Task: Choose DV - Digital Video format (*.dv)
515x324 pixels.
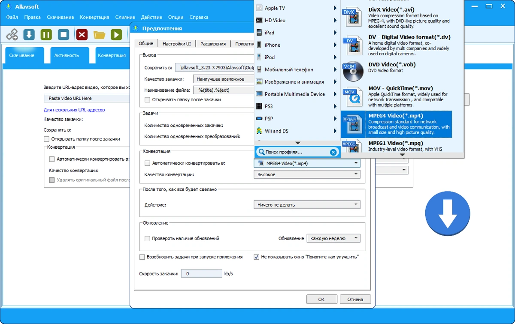Action: [x=397, y=45]
